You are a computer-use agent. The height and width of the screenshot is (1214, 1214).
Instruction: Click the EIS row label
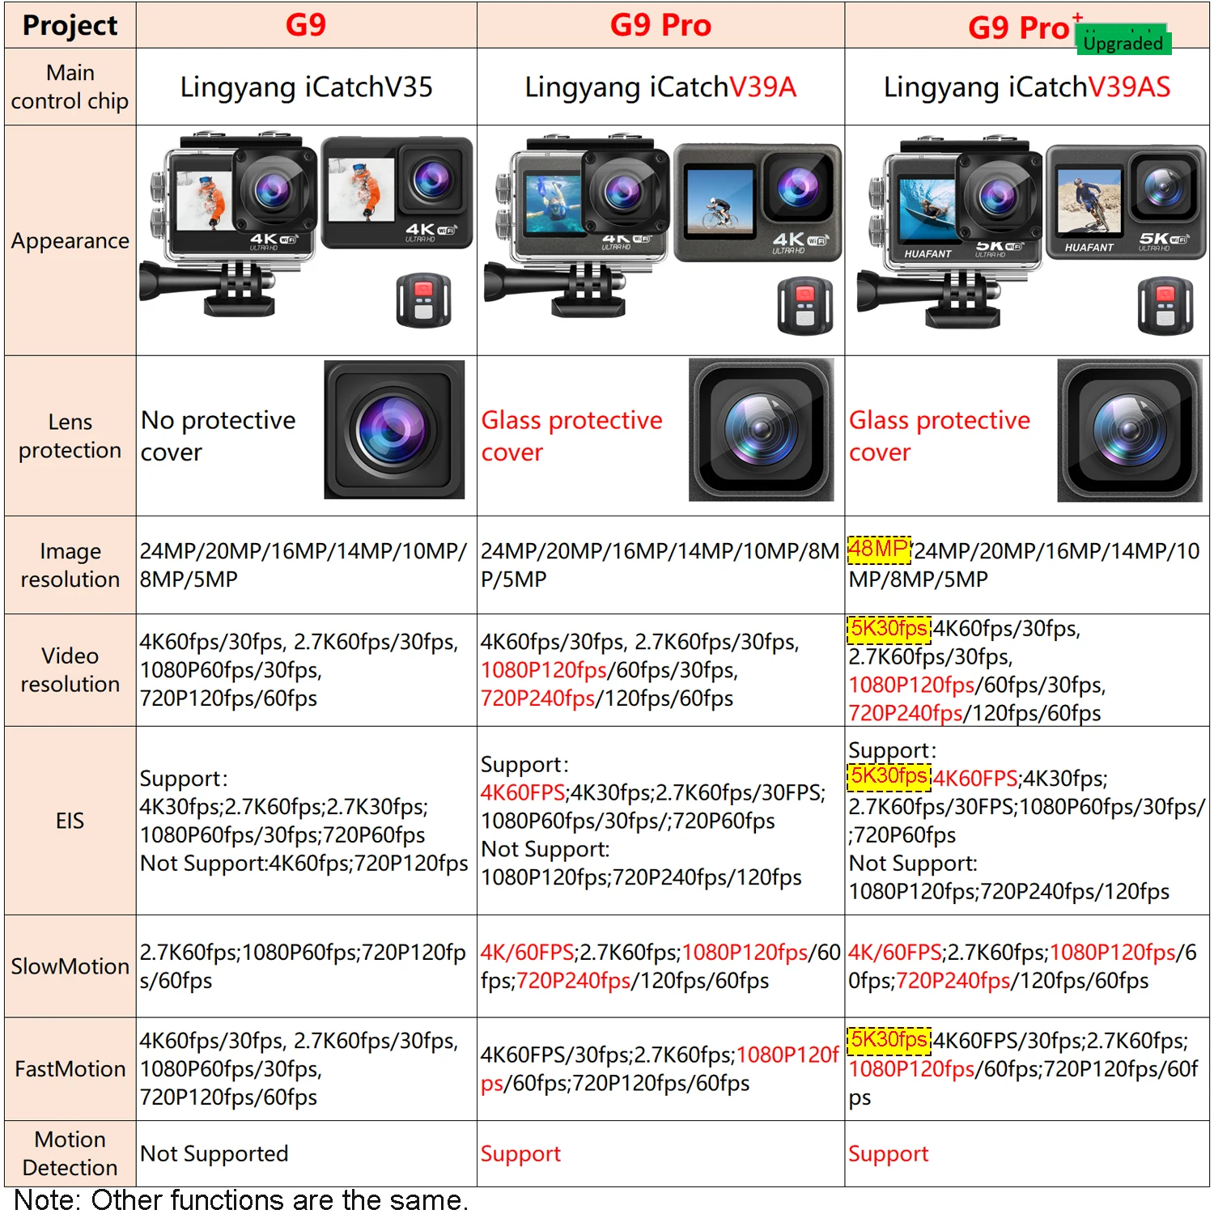point(70,821)
